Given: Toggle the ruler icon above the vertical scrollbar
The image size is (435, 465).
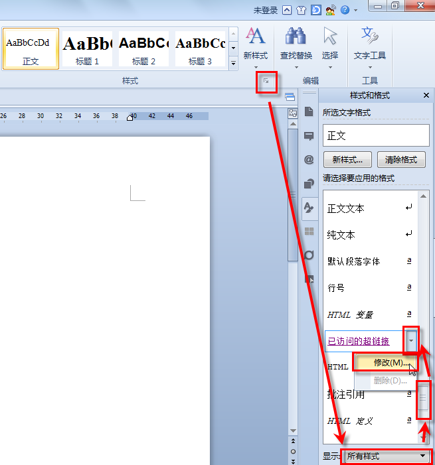Looking at the screenshot, I should 293,113.
